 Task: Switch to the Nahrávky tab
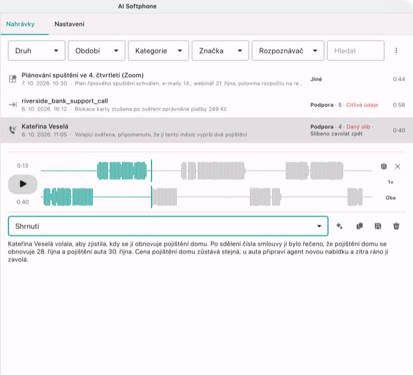pyautogui.click(x=20, y=25)
